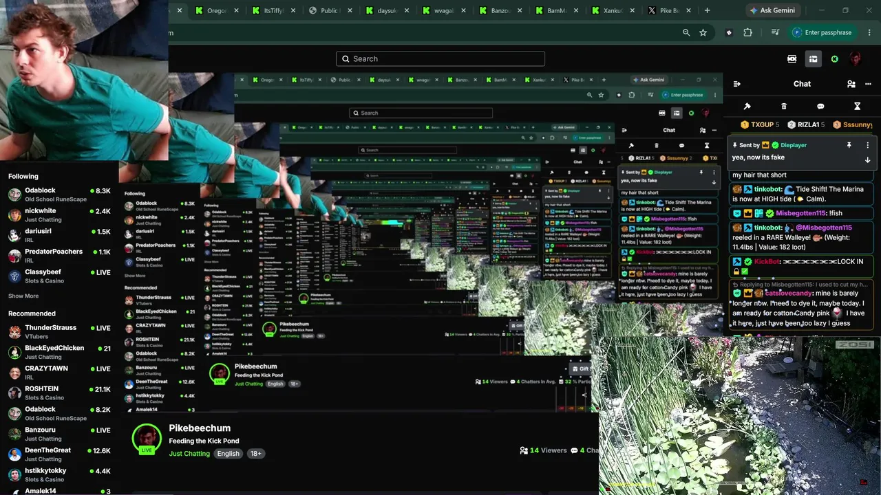Open ThunderStrauss in the main Recommended list

pos(59,331)
